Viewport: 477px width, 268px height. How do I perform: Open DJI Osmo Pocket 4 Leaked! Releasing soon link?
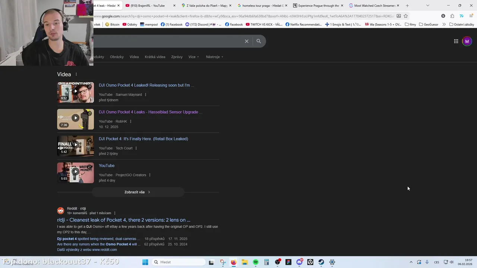[x=146, y=85]
